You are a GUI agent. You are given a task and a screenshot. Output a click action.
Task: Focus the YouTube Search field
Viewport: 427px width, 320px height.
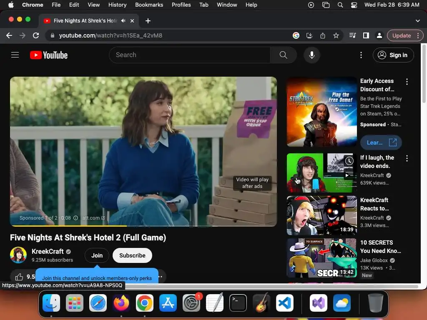[x=190, y=55]
